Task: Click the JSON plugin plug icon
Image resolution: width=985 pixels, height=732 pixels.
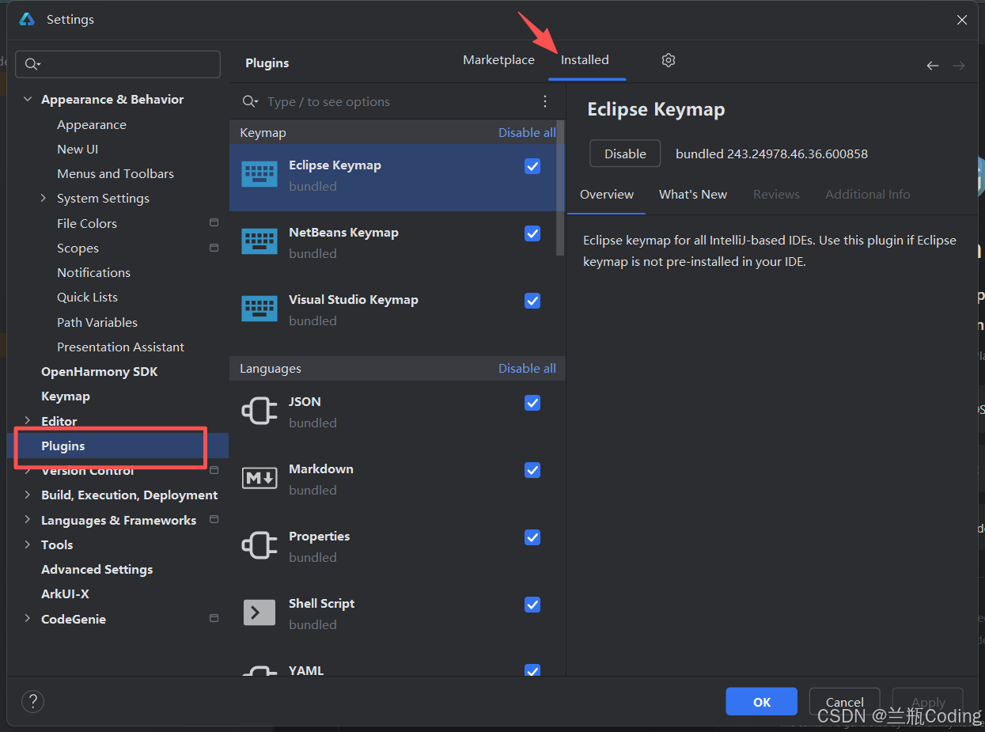Action: (260, 411)
